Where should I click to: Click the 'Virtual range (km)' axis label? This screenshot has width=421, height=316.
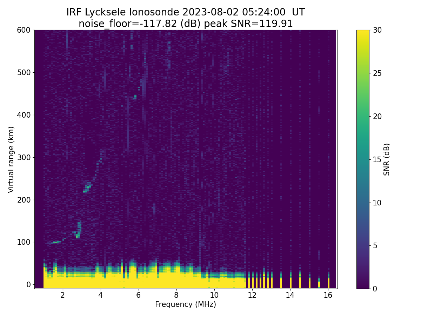(x=11, y=159)
